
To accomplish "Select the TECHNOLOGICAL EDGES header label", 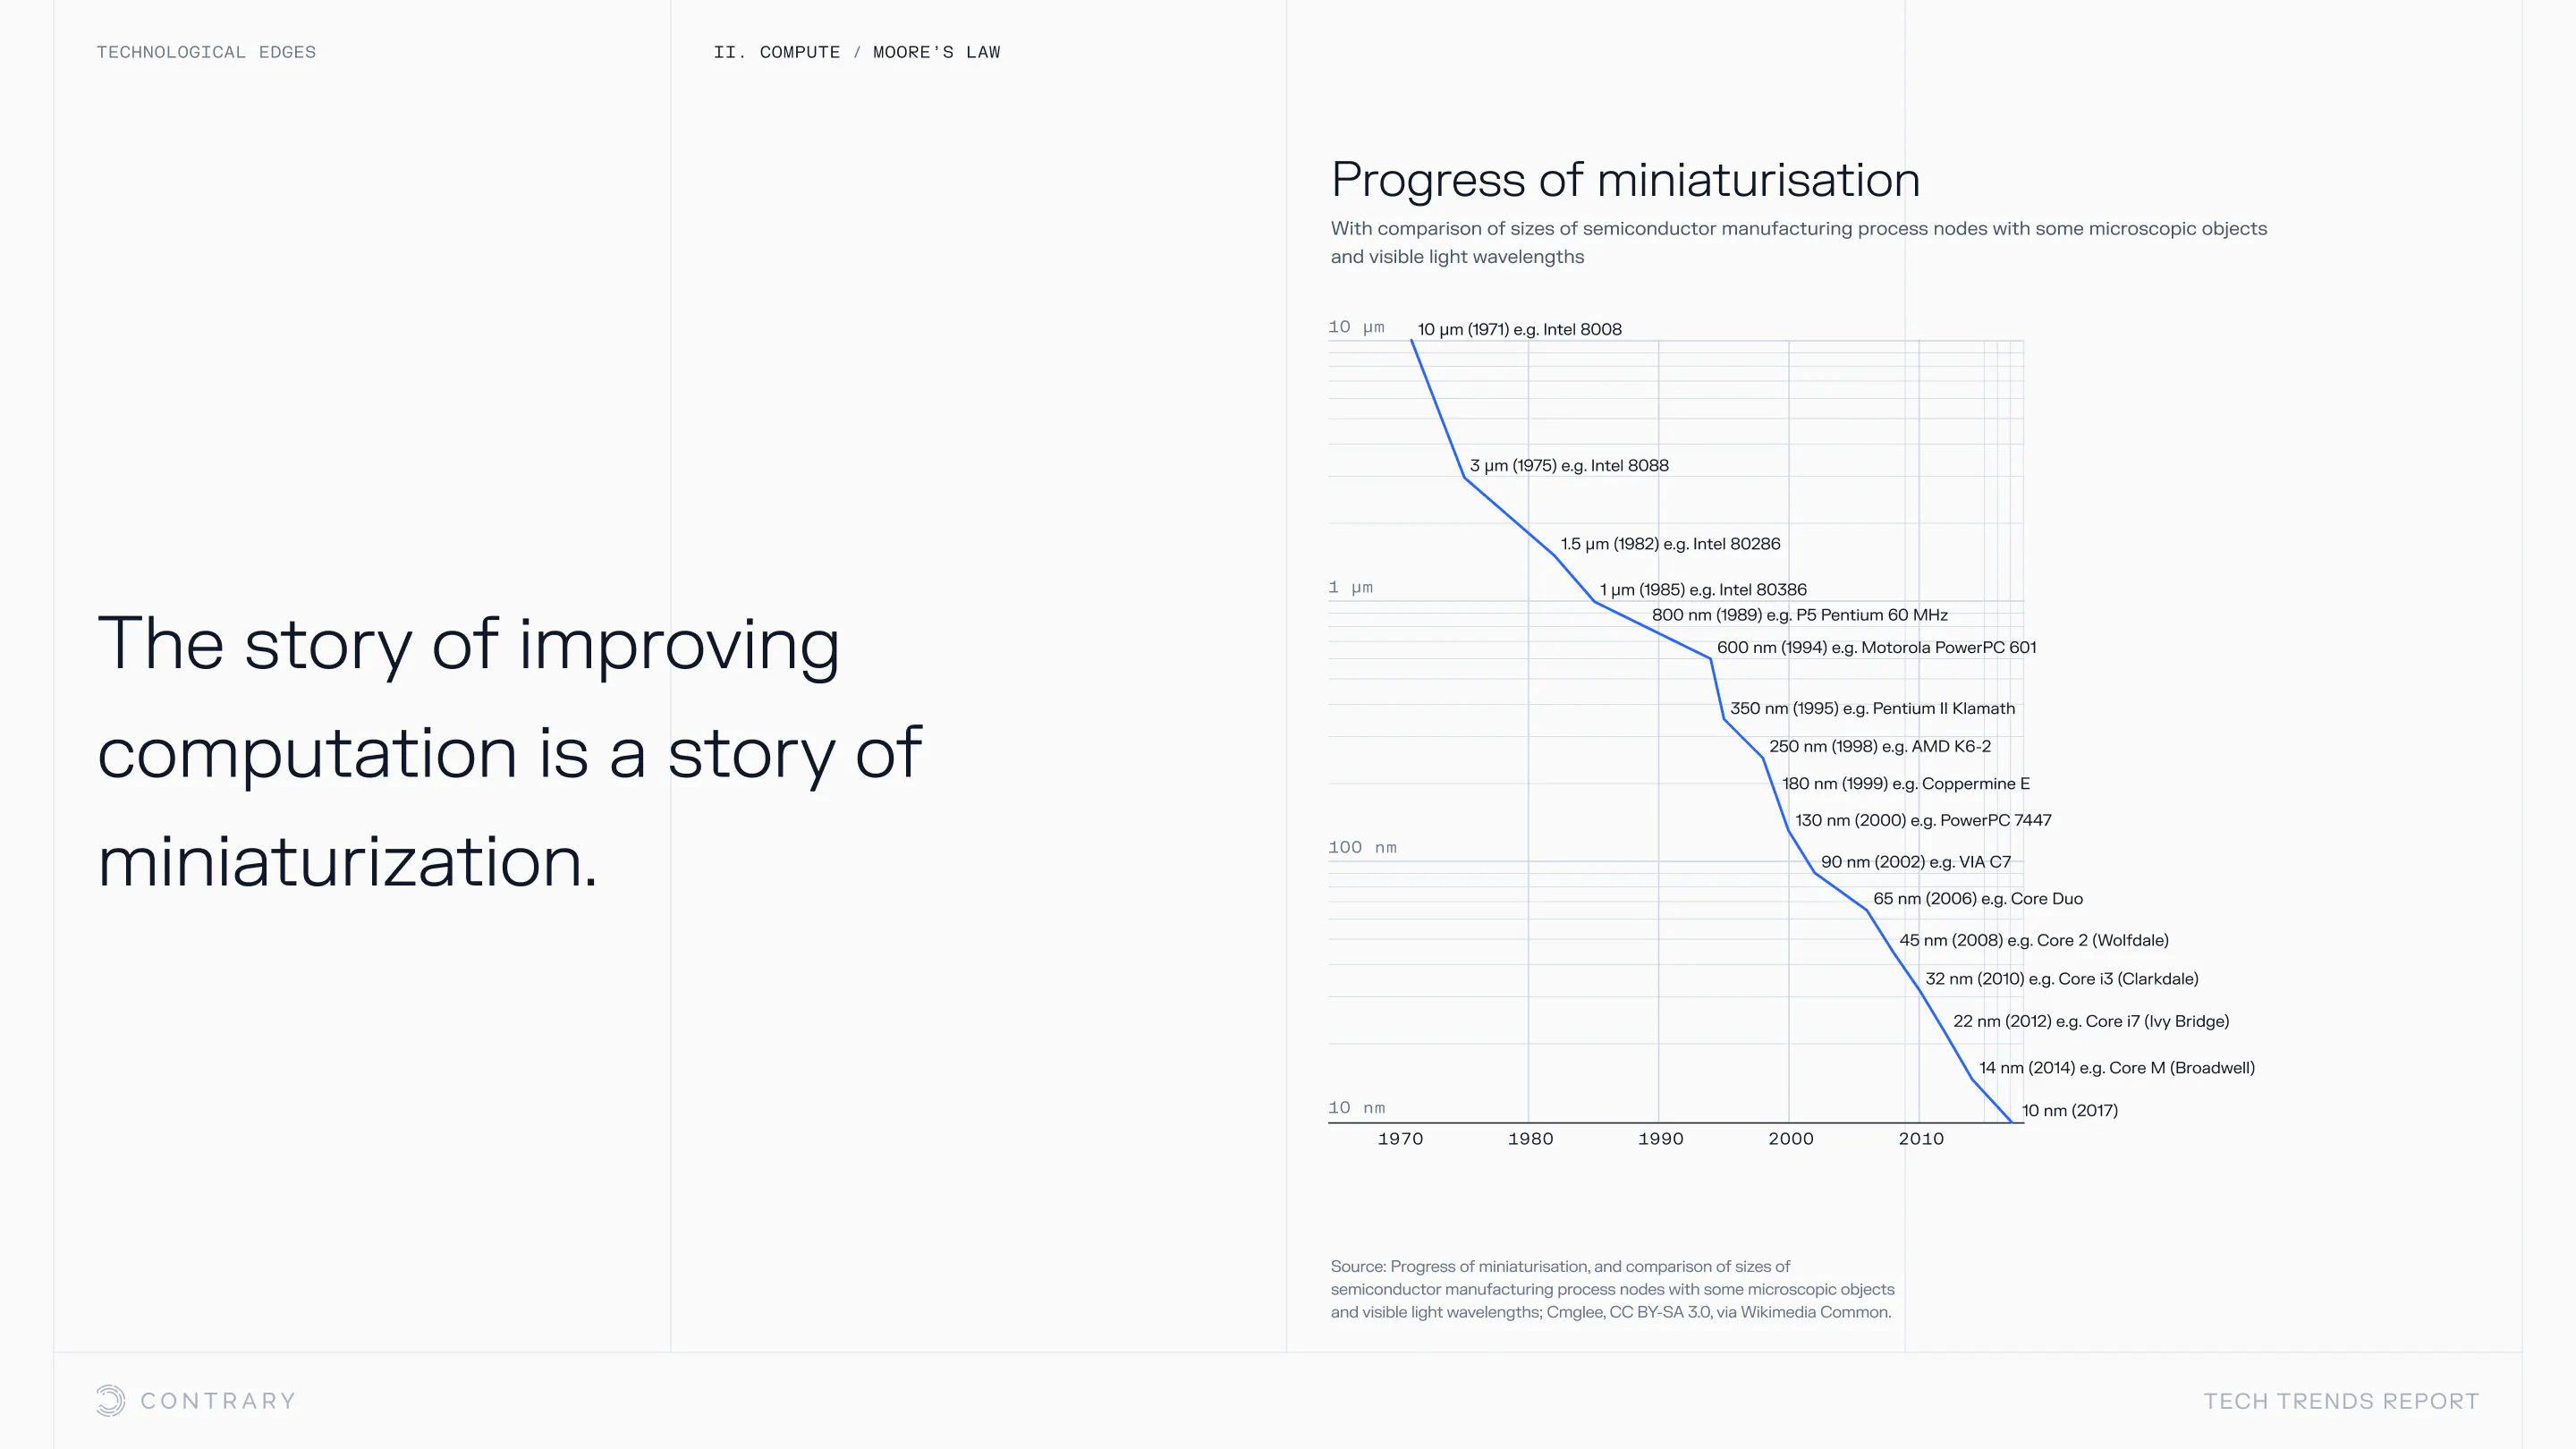I will [206, 52].
